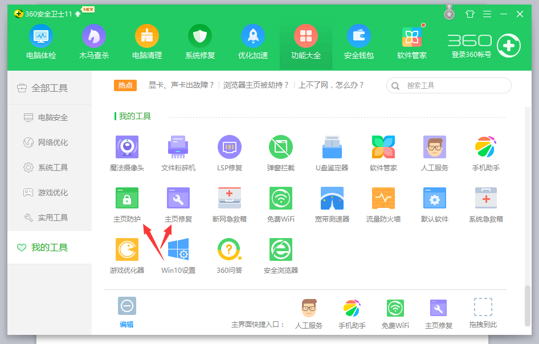Launch 默认软件 default apps tool
Screen dimensions: 539x344
[x=435, y=204]
